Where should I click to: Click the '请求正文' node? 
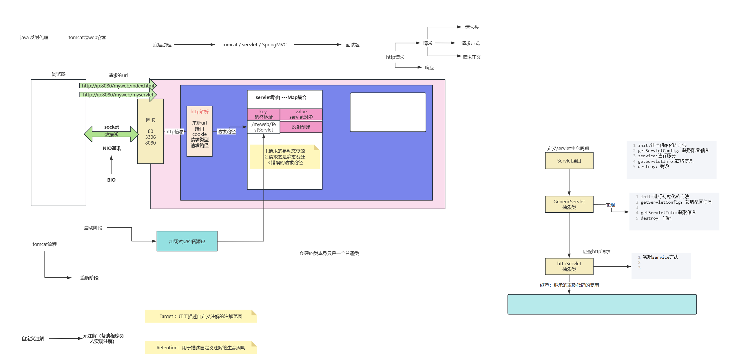pos(472,57)
